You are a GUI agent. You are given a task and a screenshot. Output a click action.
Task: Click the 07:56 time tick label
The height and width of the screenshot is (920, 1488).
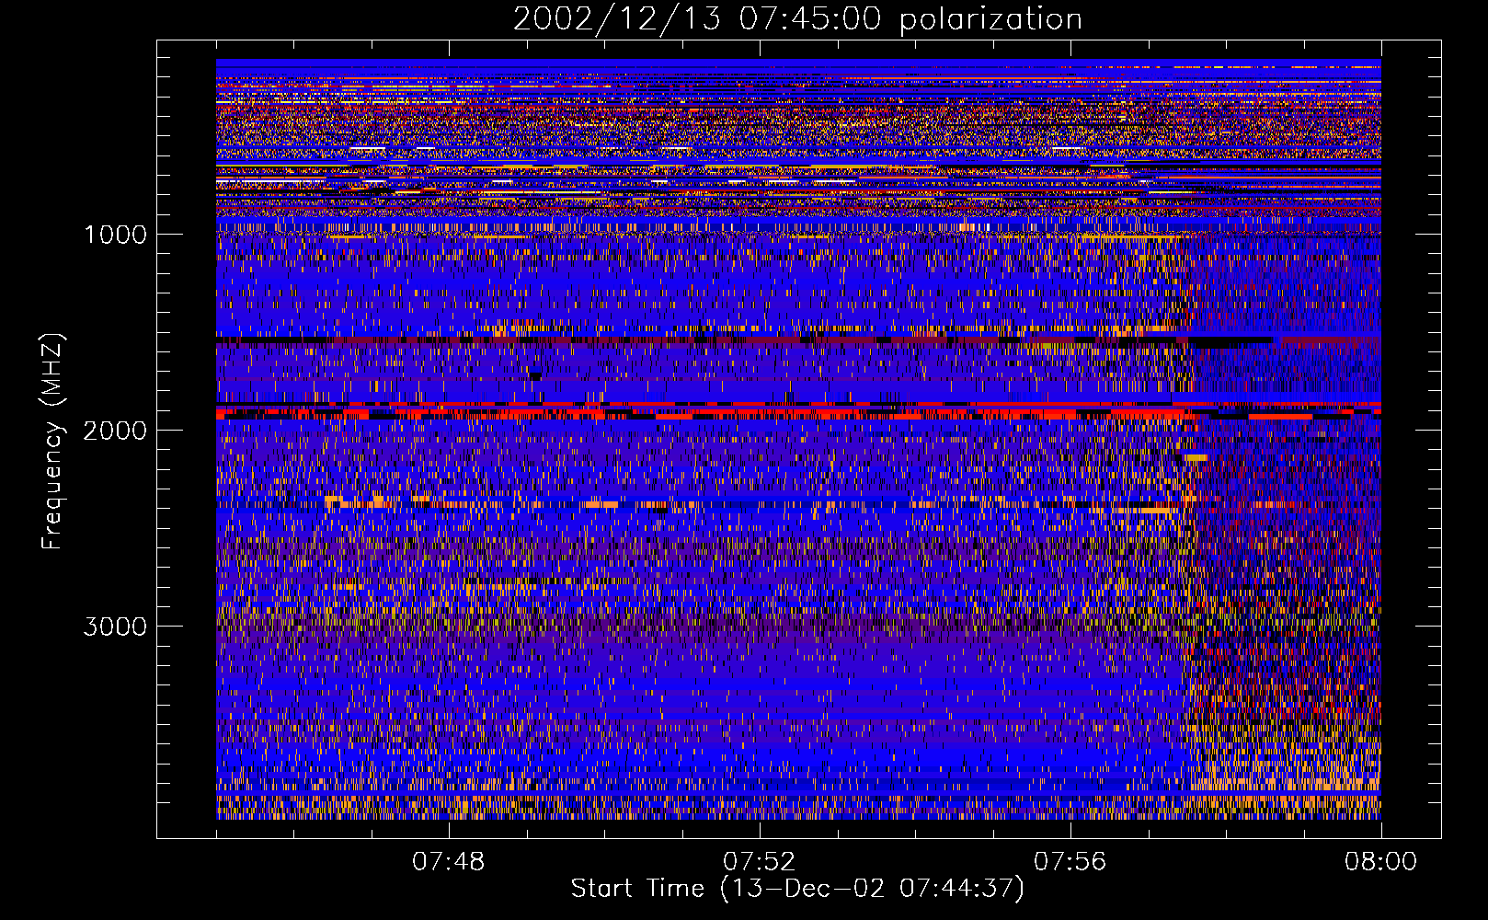(x=1070, y=862)
